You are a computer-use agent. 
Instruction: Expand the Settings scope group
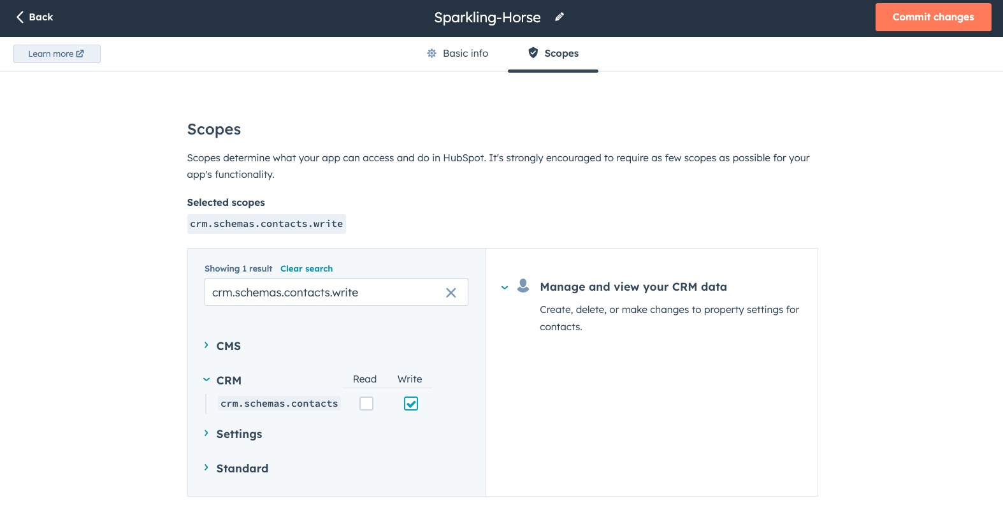pos(206,433)
